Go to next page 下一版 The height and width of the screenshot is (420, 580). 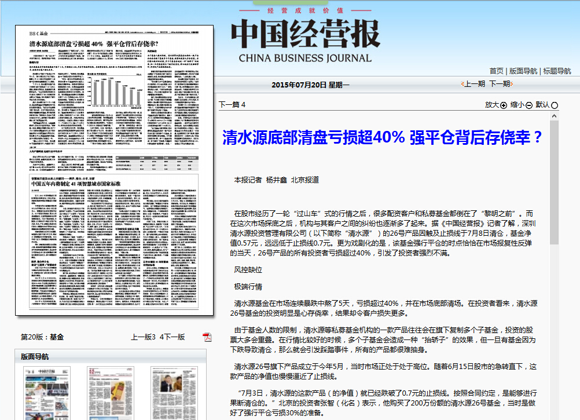(172, 337)
